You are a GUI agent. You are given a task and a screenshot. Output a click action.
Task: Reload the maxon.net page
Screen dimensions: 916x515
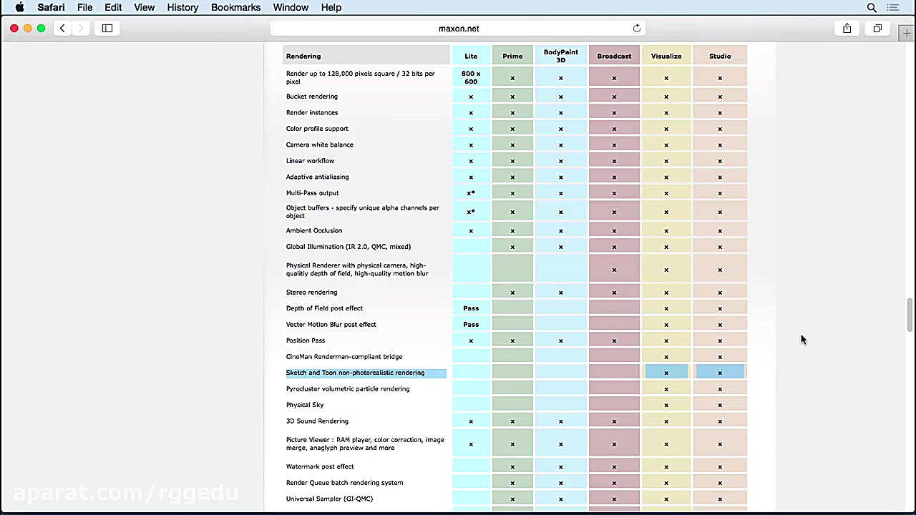click(x=636, y=29)
